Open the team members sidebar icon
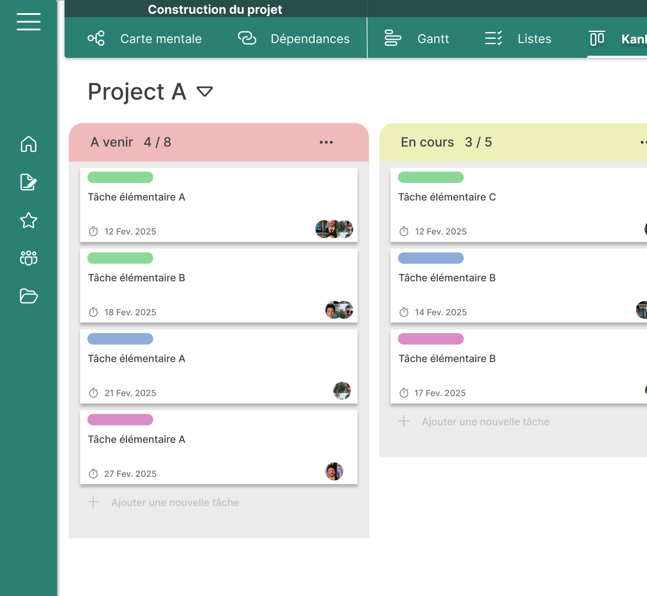 pos(29,258)
